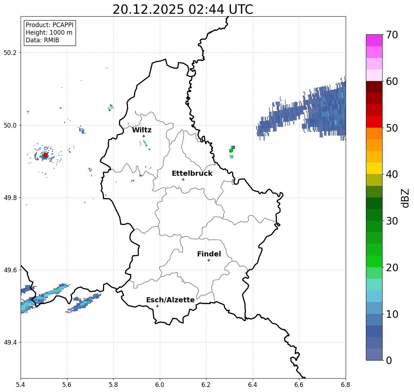Click the yellow swatch just above 40
Screen dimensions: 414x392
coord(374,168)
